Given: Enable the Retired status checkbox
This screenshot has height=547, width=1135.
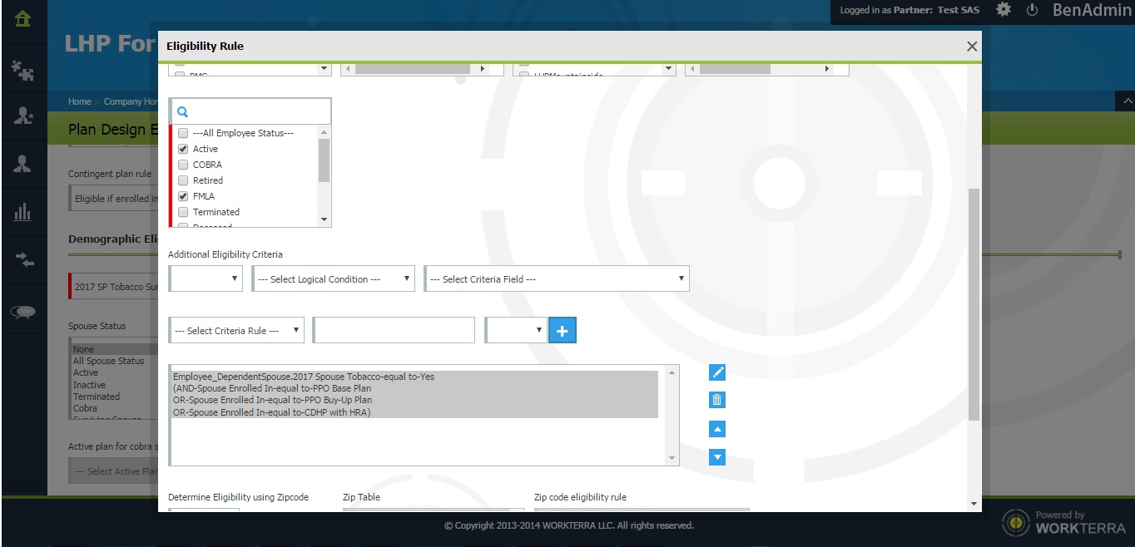Looking at the screenshot, I should coord(183,180).
